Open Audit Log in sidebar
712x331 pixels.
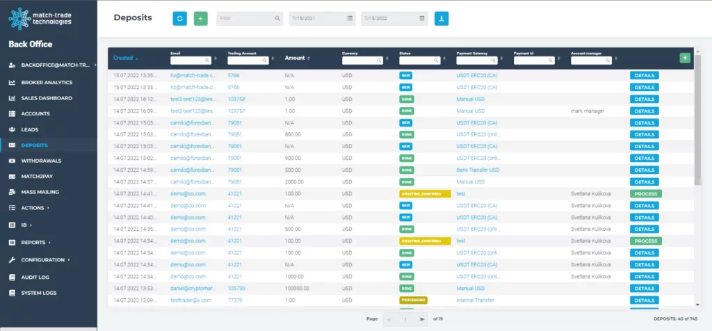pyautogui.click(x=35, y=277)
